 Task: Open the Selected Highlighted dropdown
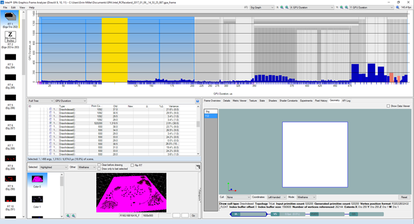[x=54, y=167]
